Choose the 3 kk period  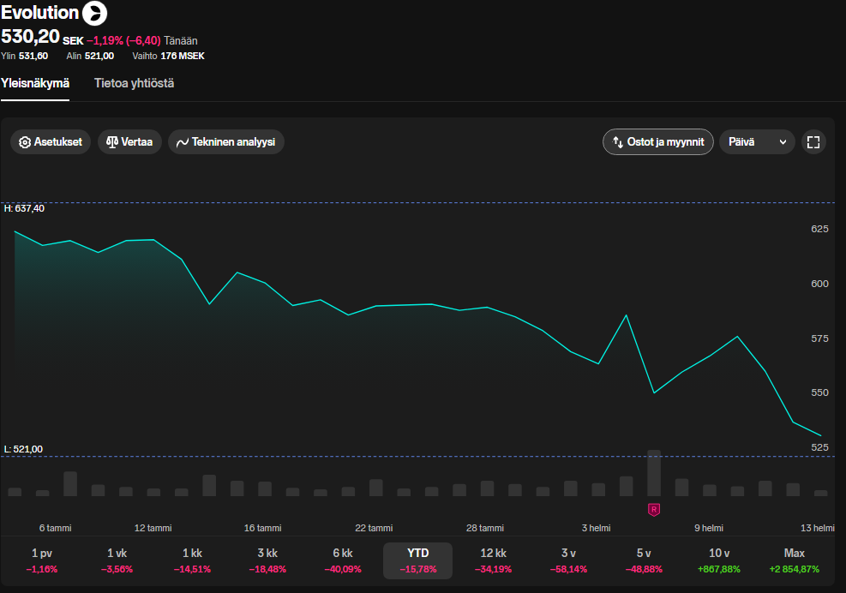coord(267,560)
